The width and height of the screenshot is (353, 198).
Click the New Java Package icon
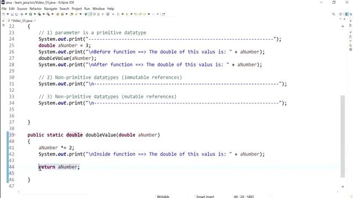pos(57,14)
